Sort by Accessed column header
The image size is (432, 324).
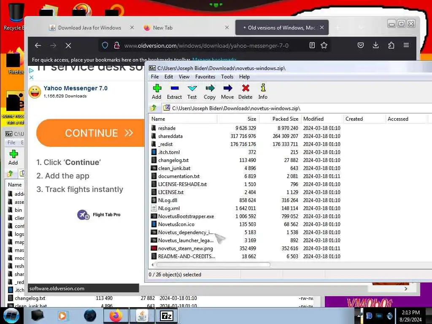click(x=407, y=119)
